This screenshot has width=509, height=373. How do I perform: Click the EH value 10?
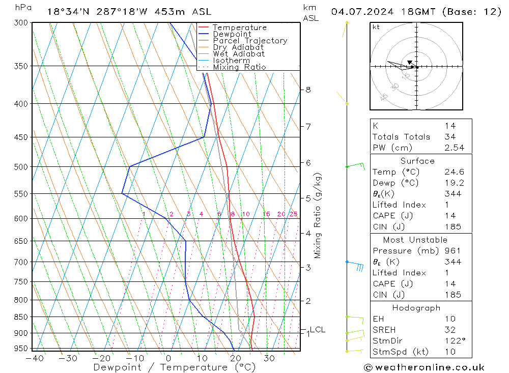pyautogui.click(x=450, y=319)
